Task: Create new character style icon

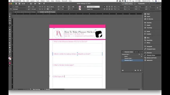Action: click(x=138, y=70)
